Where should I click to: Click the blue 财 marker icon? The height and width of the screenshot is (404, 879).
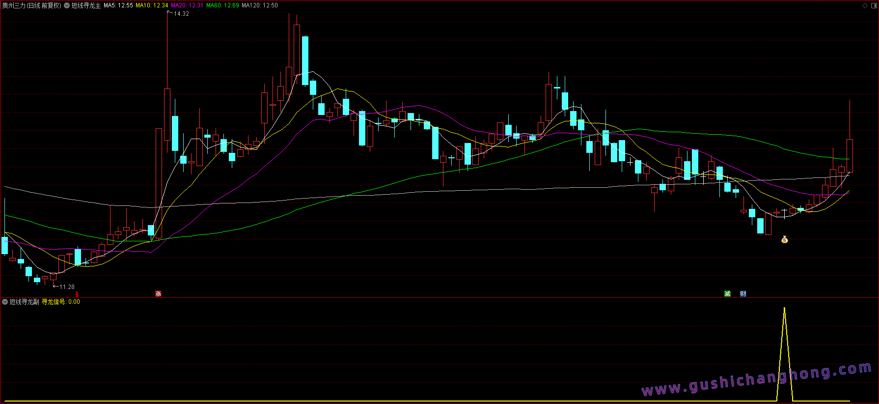tap(743, 294)
